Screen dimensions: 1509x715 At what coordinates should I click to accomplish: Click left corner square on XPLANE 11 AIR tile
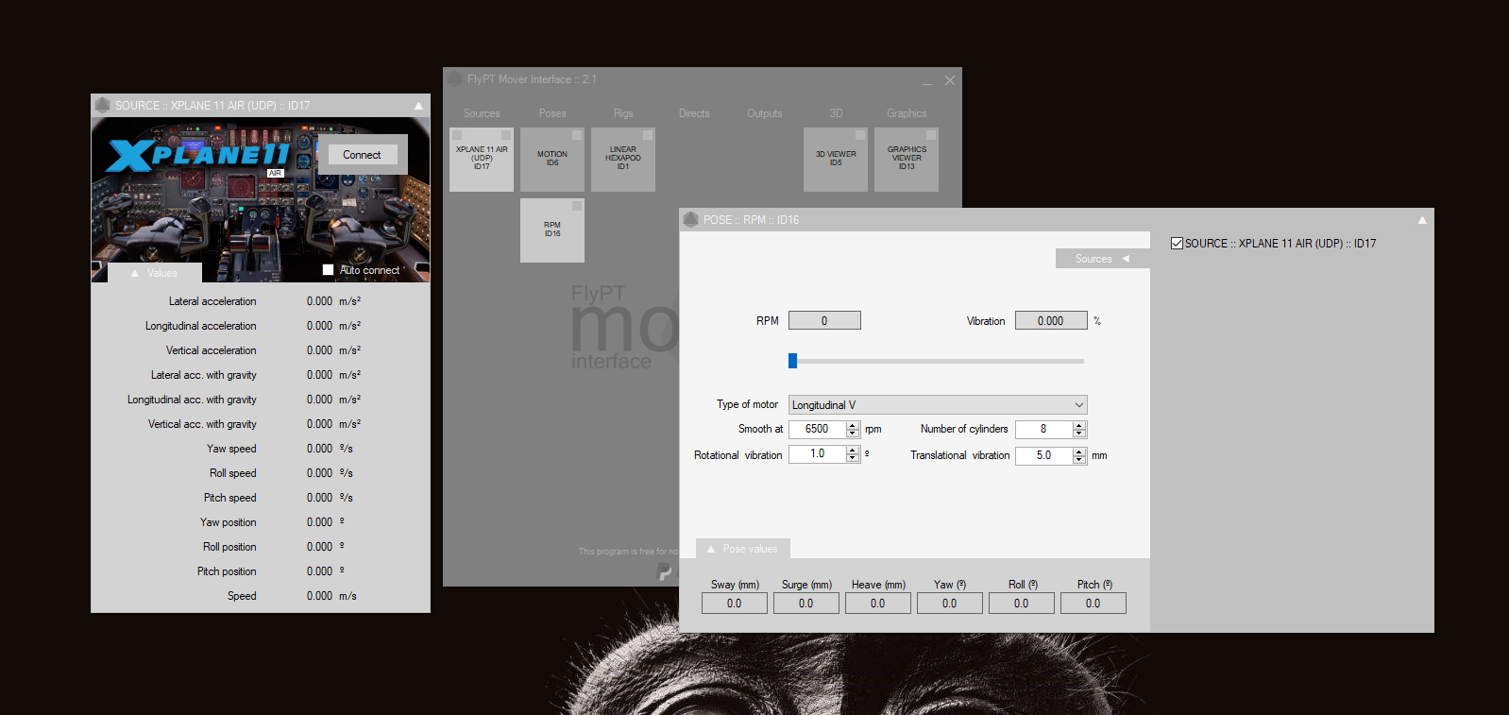coord(457,135)
